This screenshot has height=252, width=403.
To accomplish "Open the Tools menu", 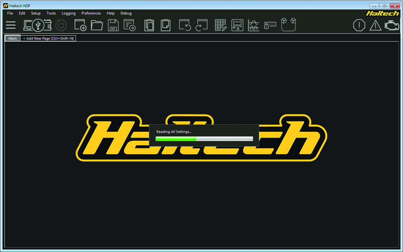I will click(x=51, y=13).
